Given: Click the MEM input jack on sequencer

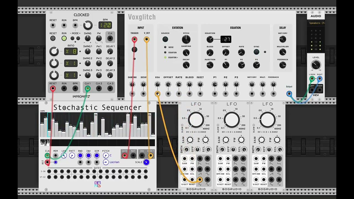Looking at the screenshot, I should tap(56, 156).
